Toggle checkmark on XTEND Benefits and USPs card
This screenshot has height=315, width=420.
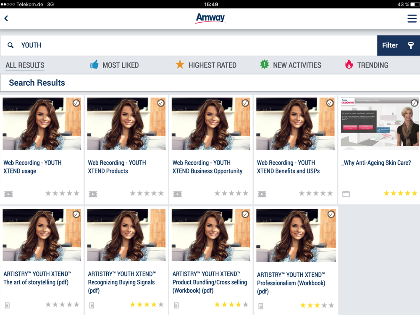(330, 103)
